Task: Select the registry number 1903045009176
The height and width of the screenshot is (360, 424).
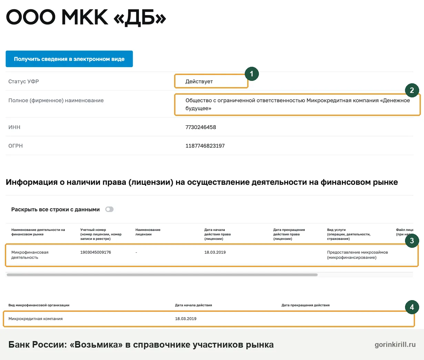Action: point(95,252)
